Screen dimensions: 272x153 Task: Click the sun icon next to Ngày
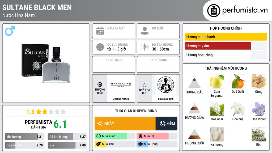[100, 124]
